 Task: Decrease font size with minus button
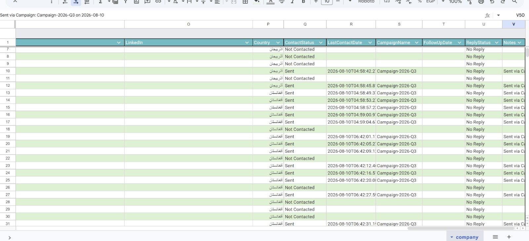[338, 2]
